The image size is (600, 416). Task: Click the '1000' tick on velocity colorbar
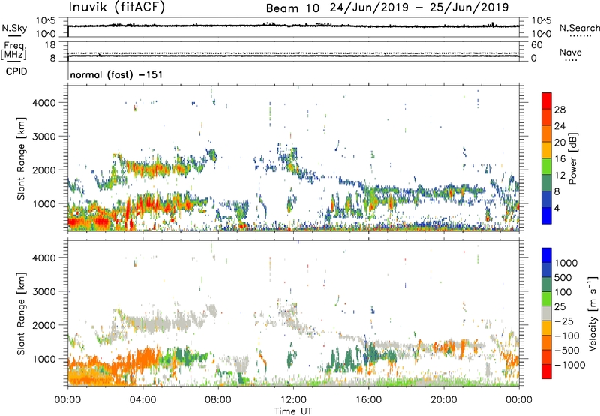pyautogui.click(x=565, y=263)
